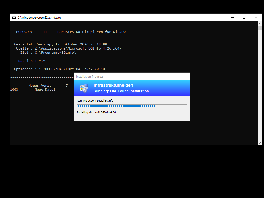Click the 'Neues Verz.' output line
The height and width of the screenshot is (198, 264).
tap(48, 86)
